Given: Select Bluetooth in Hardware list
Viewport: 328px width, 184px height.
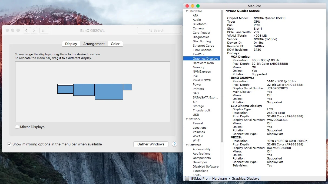Looking at the screenshot, I should click(200, 24).
